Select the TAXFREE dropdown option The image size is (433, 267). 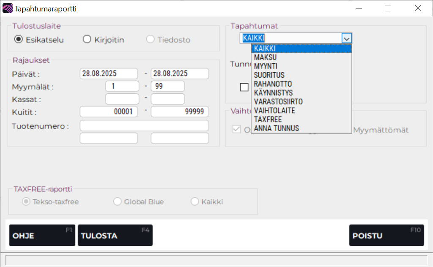point(268,119)
